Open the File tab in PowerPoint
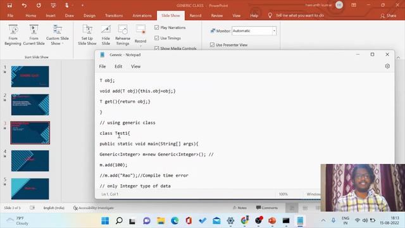Image resolution: width=405 pixels, height=228 pixels. click(10, 15)
